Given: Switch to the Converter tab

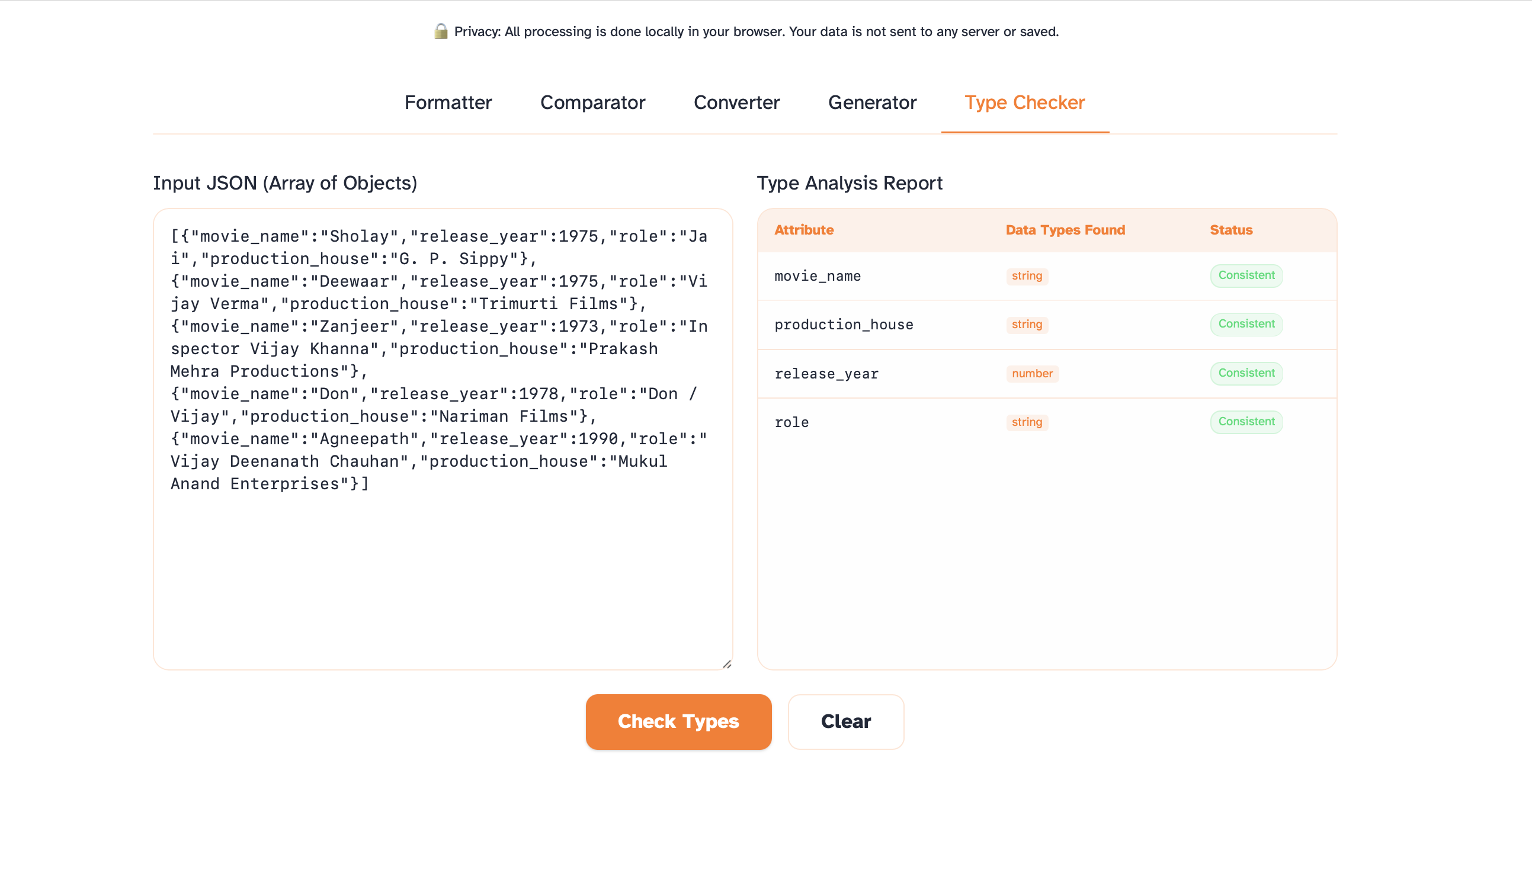Looking at the screenshot, I should (x=737, y=102).
